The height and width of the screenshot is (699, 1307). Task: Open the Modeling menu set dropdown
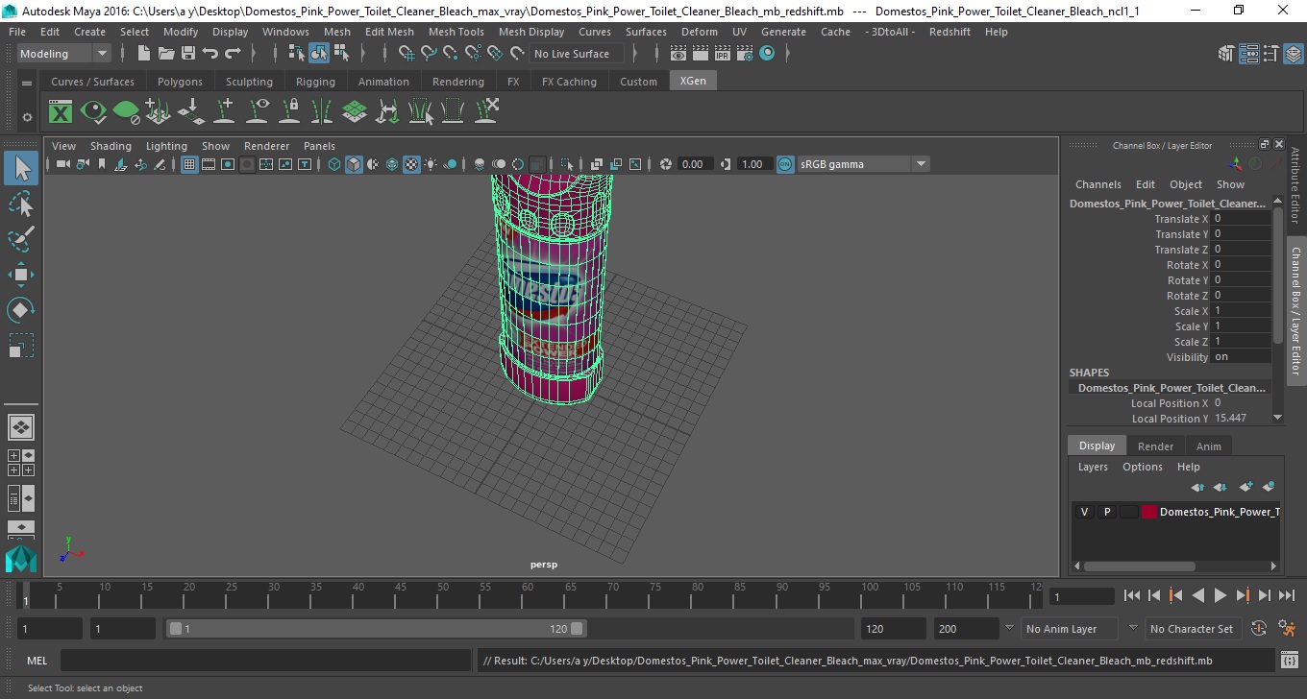(x=64, y=54)
